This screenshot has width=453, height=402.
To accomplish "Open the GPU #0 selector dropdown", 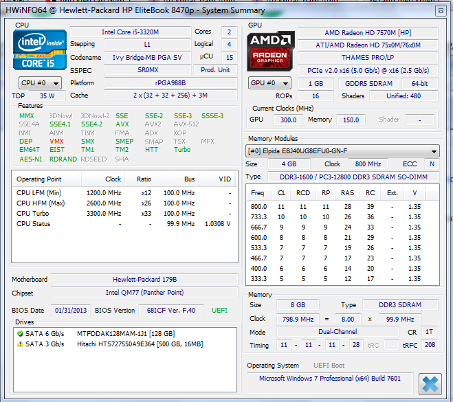I will pos(269,83).
